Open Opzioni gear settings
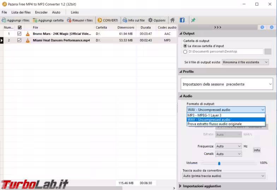 (157, 20)
